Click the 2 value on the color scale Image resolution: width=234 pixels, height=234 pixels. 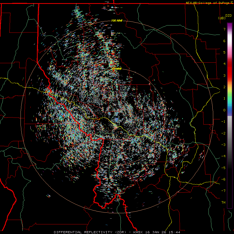224,87
